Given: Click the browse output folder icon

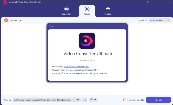Looking at the screenshot, I should 85,100.
